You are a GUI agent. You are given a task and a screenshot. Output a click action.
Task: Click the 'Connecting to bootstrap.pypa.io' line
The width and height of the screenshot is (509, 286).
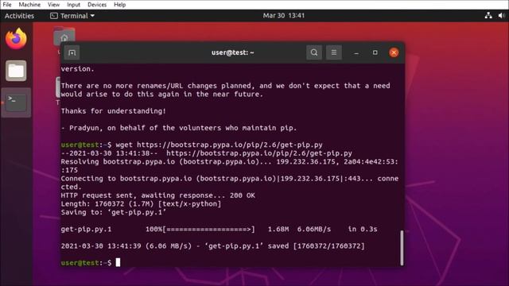(x=230, y=183)
